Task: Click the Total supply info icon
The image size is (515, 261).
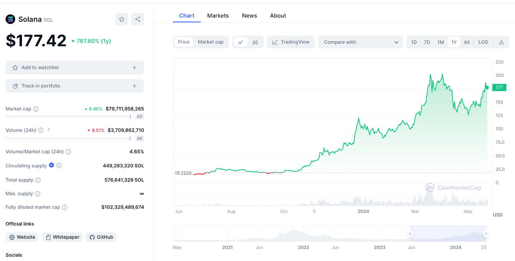Action: tap(38, 180)
